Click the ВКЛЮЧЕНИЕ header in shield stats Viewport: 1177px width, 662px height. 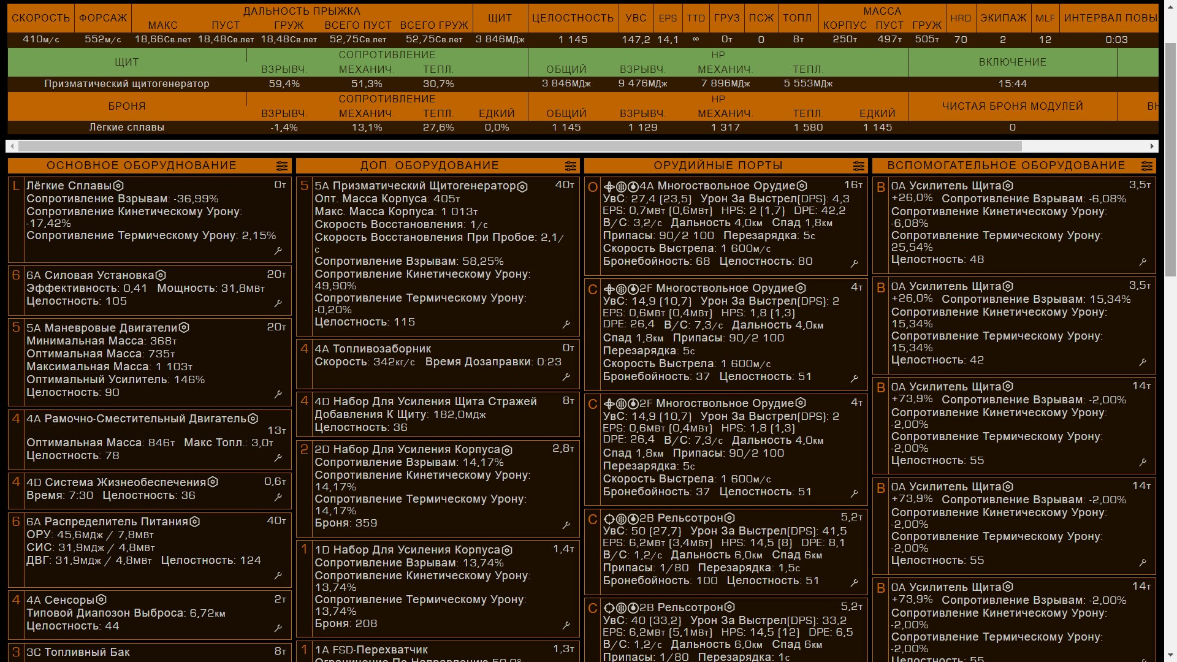pos(1012,62)
